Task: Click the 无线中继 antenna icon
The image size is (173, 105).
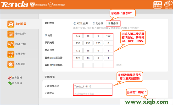Action: click(11, 54)
